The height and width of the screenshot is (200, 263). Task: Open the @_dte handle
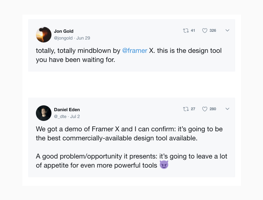pyautogui.click(x=60, y=116)
